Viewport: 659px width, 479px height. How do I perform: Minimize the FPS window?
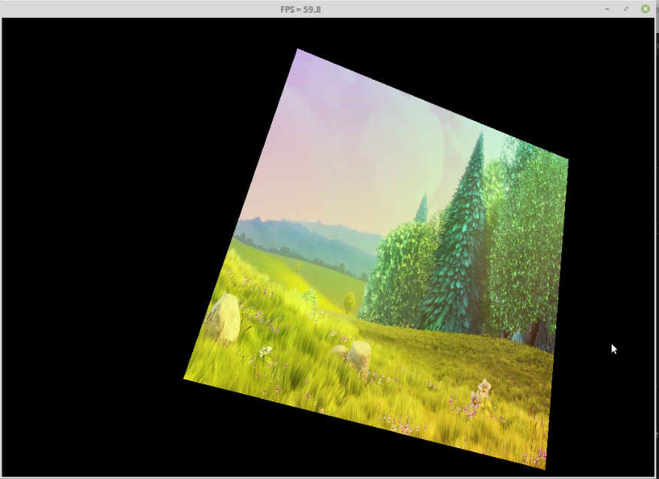607,9
